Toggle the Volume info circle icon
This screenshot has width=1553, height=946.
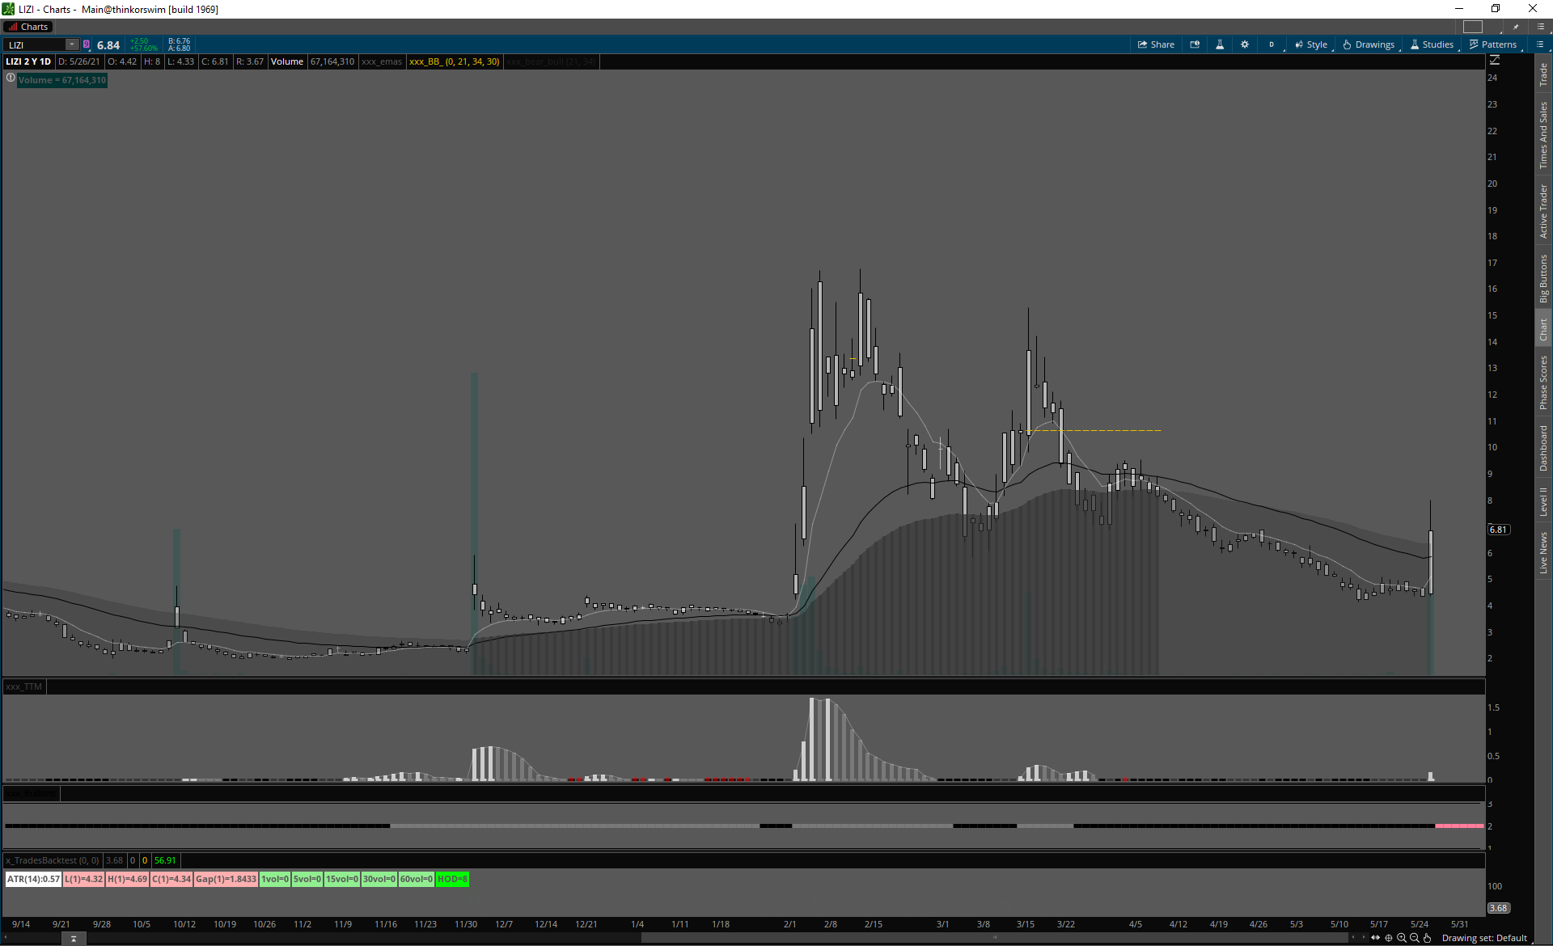point(11,78)
